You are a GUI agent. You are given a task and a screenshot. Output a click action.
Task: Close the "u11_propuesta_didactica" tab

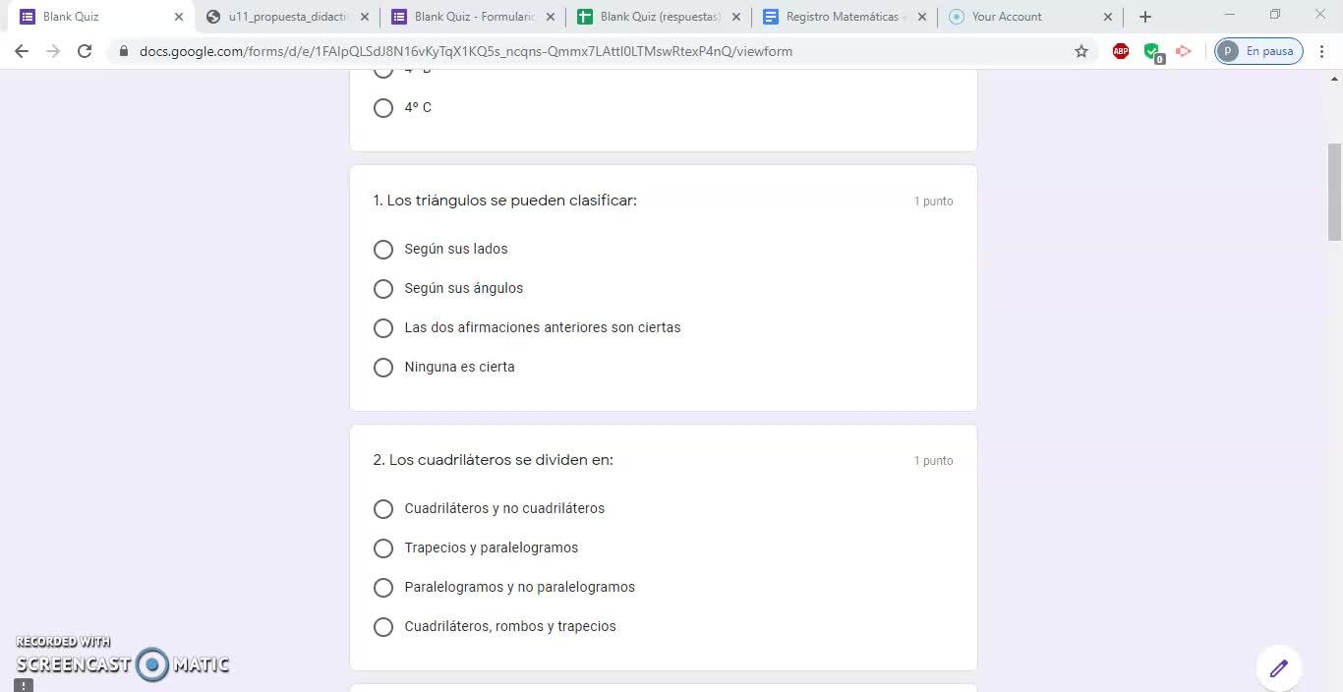(365, 17)
